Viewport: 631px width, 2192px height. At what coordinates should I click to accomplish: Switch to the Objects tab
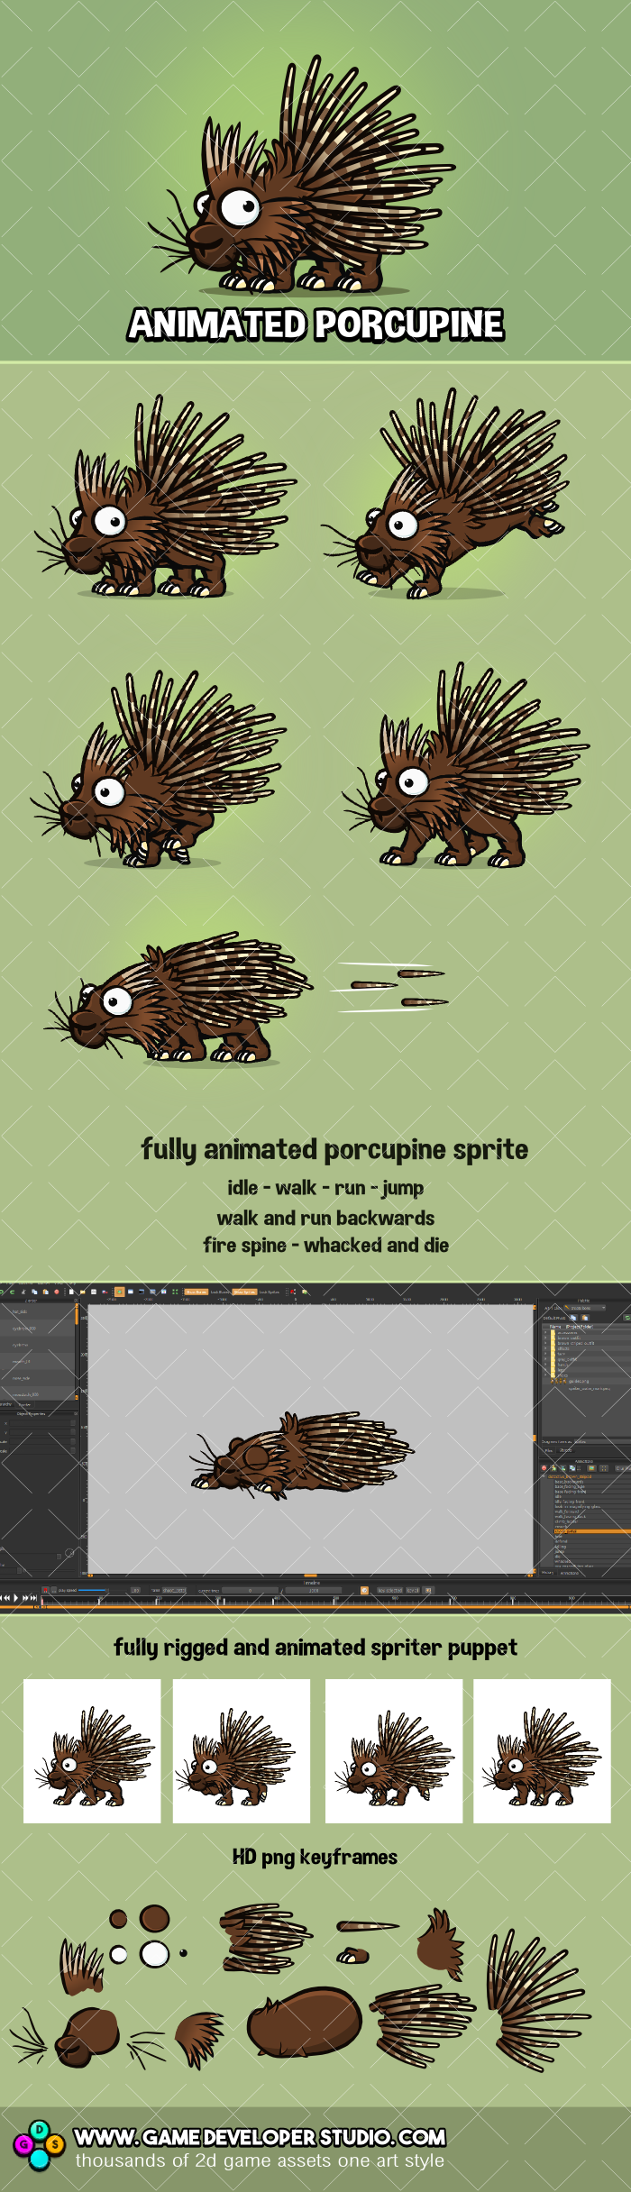click(x=565, y=1450)
